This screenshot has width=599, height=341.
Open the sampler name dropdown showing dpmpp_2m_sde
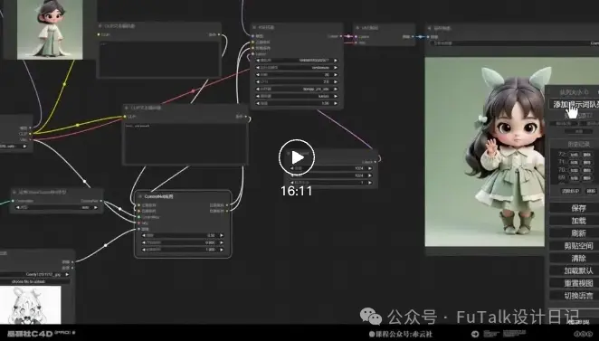[x=297, y=89]
